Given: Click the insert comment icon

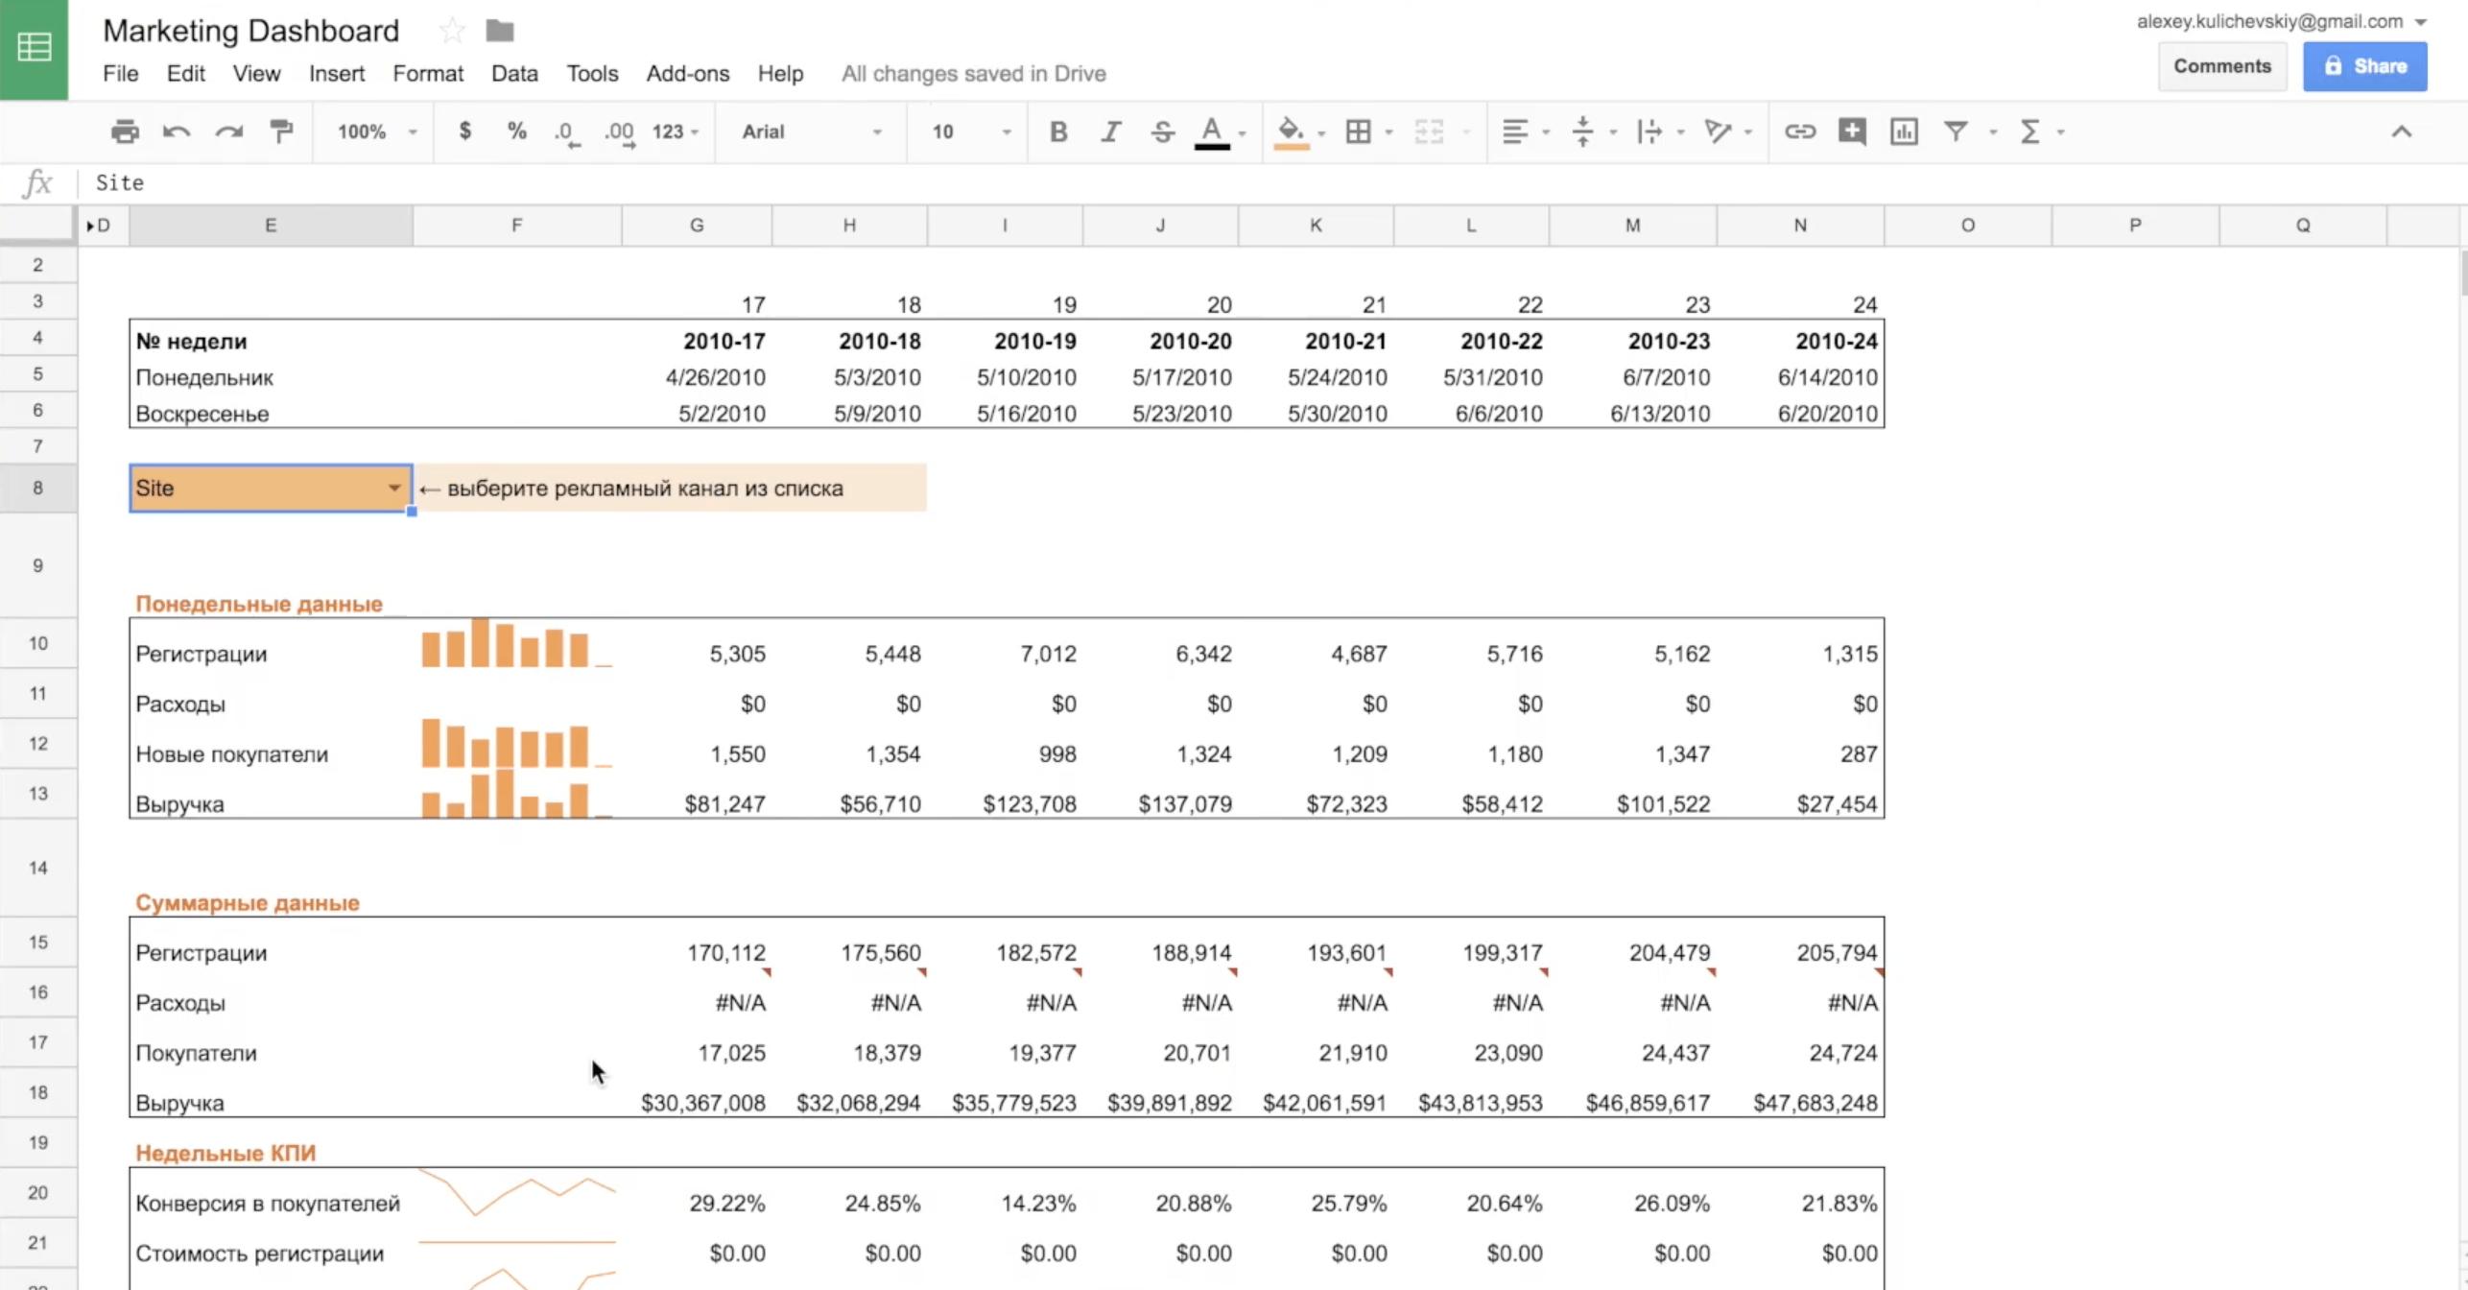Looking at the screenshot, I should pyautogui.click(x=1851, y=131).
